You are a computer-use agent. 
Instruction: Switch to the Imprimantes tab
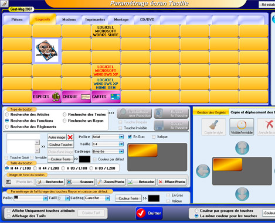95,19
